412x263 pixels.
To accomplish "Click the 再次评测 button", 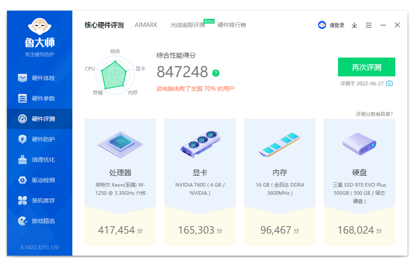I will (367, 67).
